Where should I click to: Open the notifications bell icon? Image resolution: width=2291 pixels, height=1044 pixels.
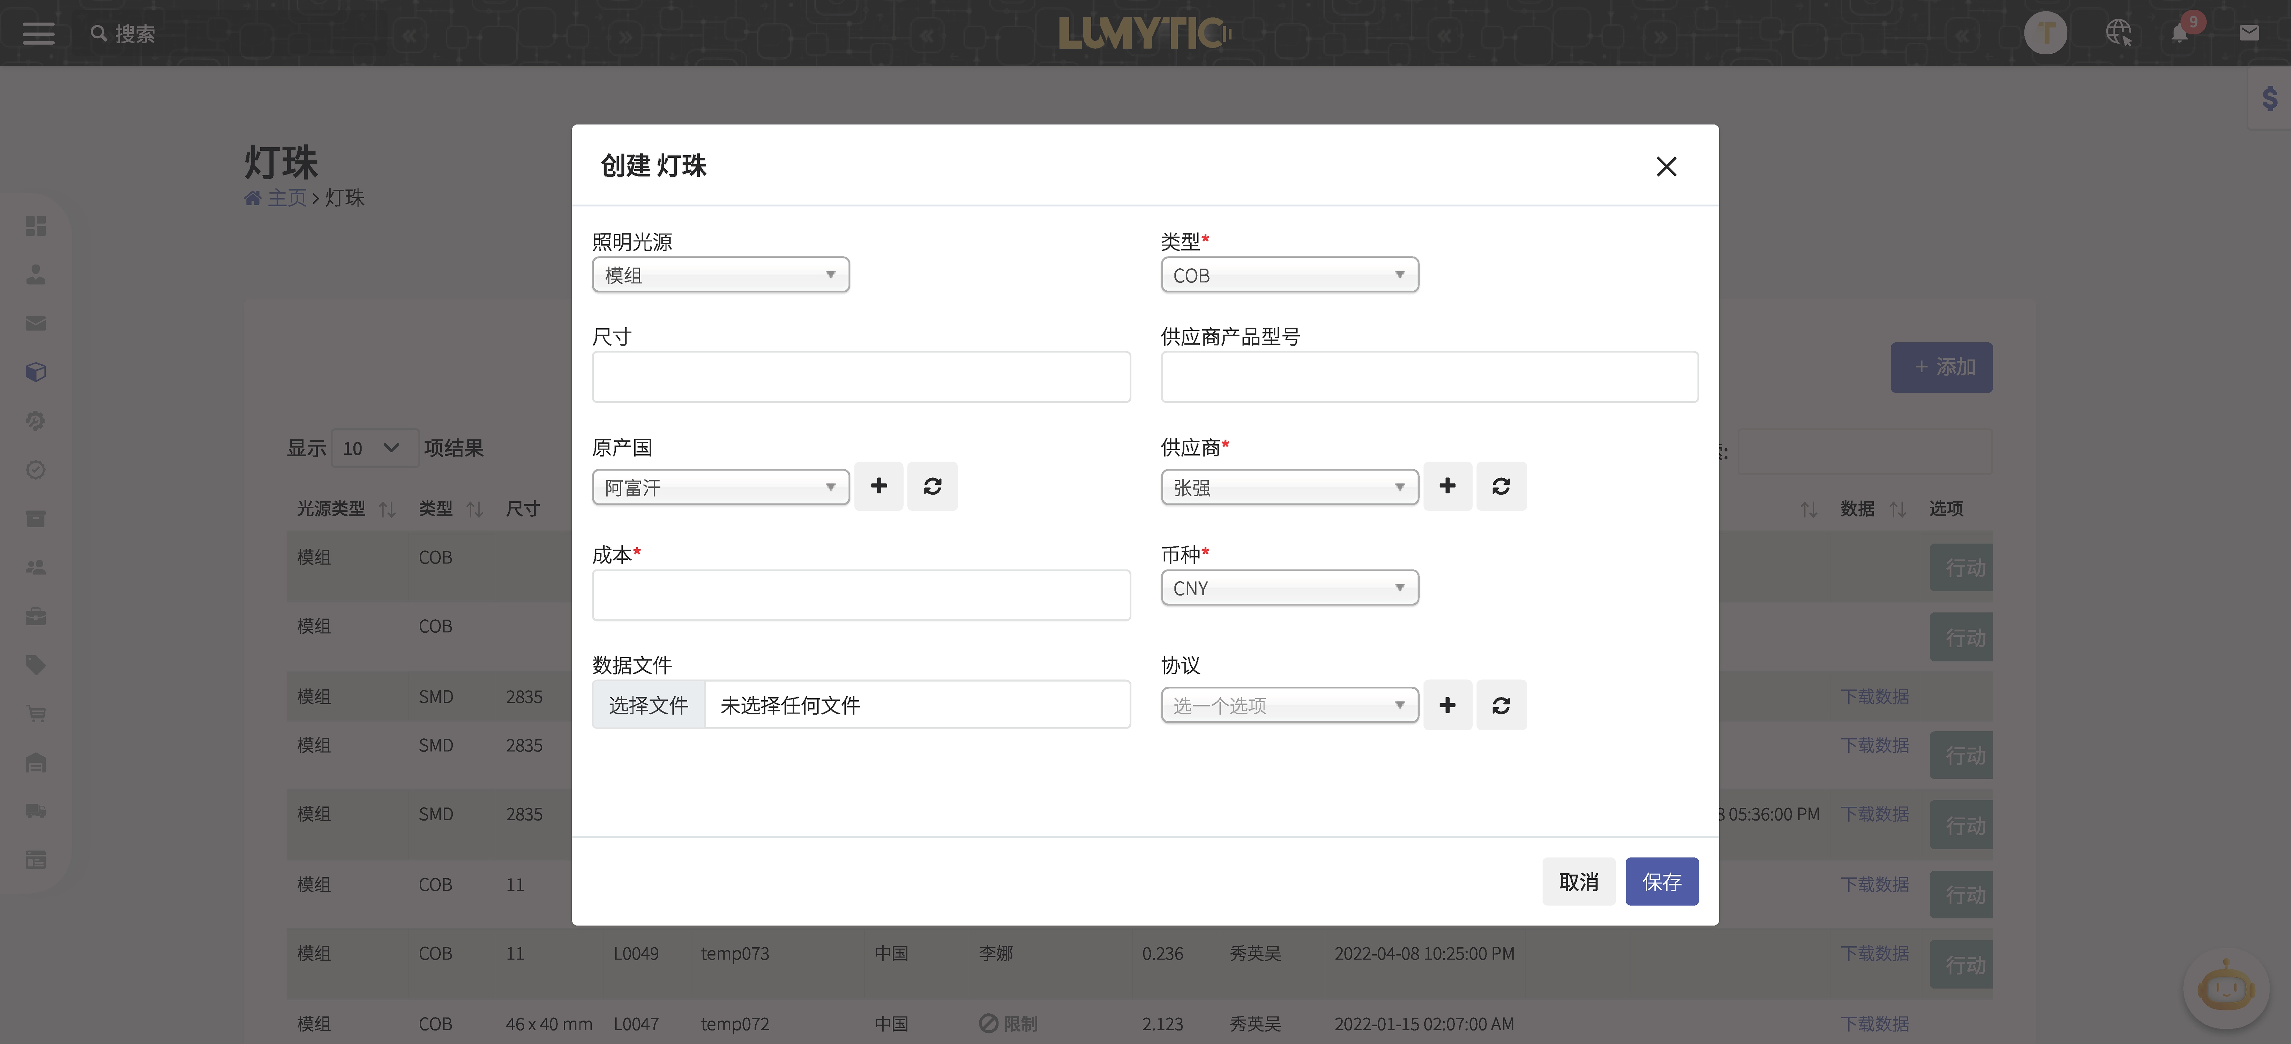(x=2179, y=33)
